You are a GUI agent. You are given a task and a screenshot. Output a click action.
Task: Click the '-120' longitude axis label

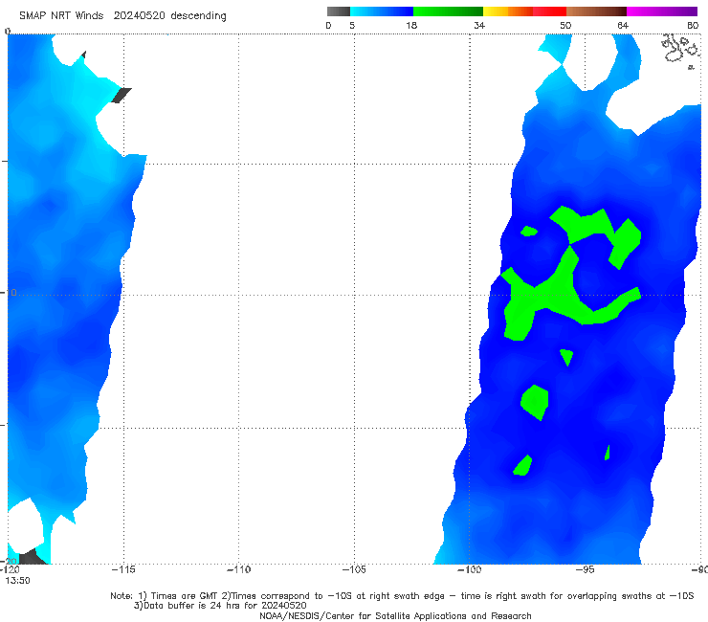(x=11, y=569)
